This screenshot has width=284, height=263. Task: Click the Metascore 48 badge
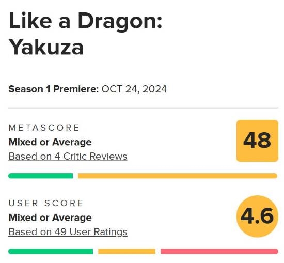[257, 141]
